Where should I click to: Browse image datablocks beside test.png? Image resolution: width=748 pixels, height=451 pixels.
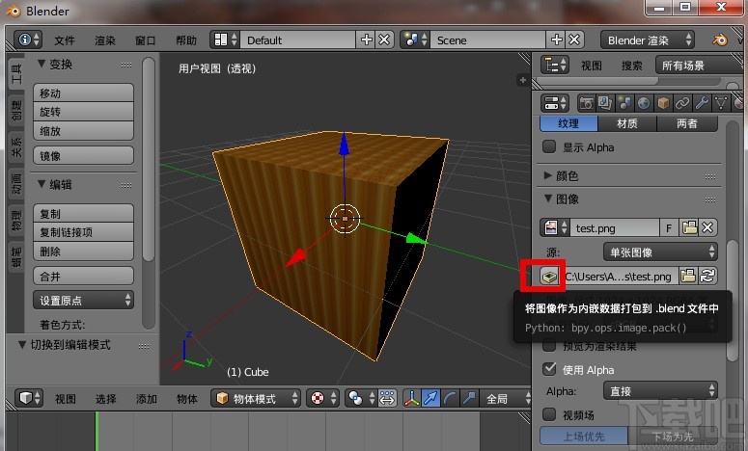click(555, 227)
